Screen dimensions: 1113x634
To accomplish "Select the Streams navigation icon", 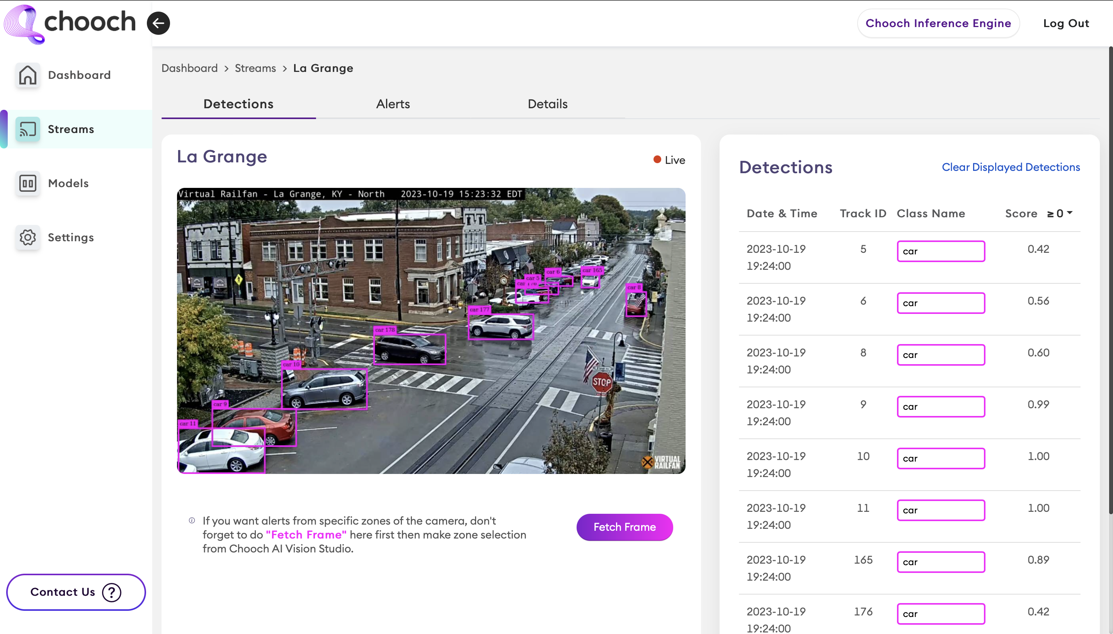I will [x=27, y=128].
